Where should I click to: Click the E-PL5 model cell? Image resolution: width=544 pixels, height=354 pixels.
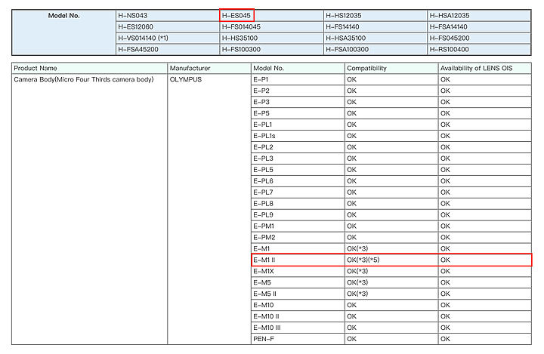coord(298,170)
